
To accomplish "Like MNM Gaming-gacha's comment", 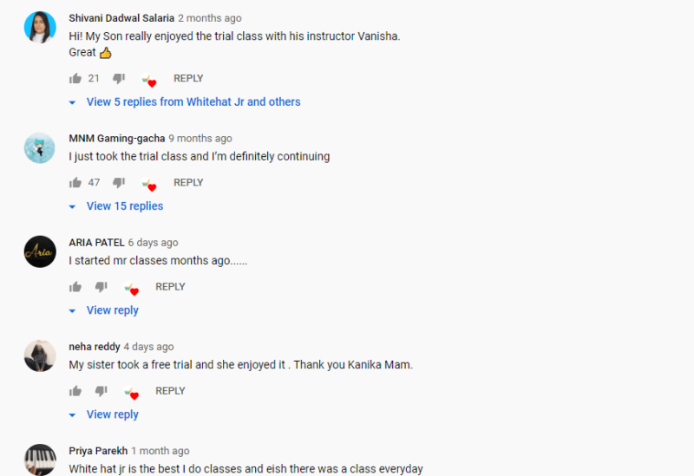I will tap(75, 182).
